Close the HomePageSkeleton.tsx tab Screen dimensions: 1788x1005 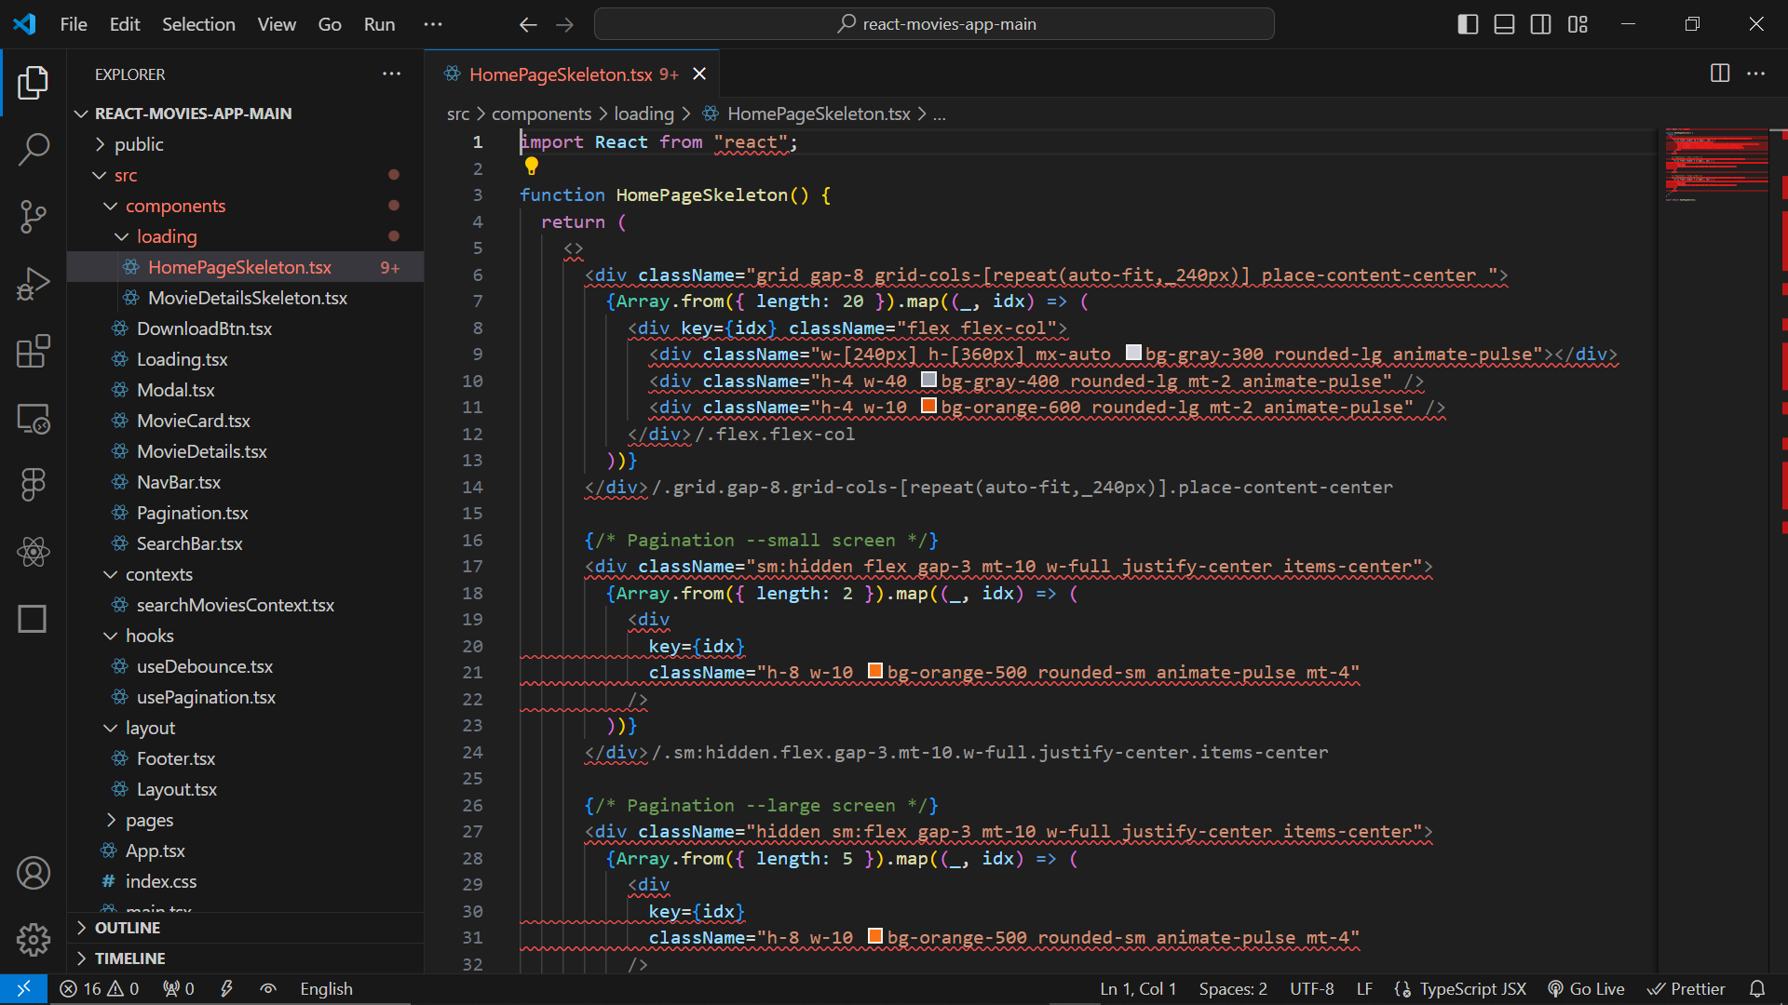pos(699,74)
